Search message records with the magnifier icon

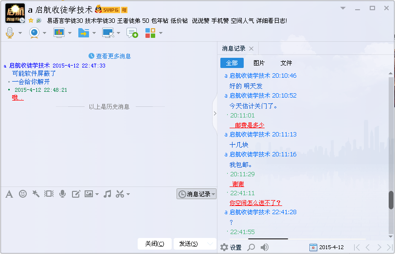[251, 247]
